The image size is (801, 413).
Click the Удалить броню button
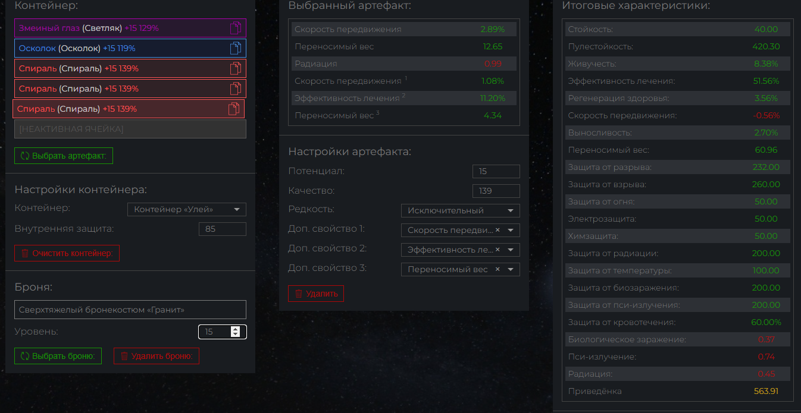pos(157,356)
